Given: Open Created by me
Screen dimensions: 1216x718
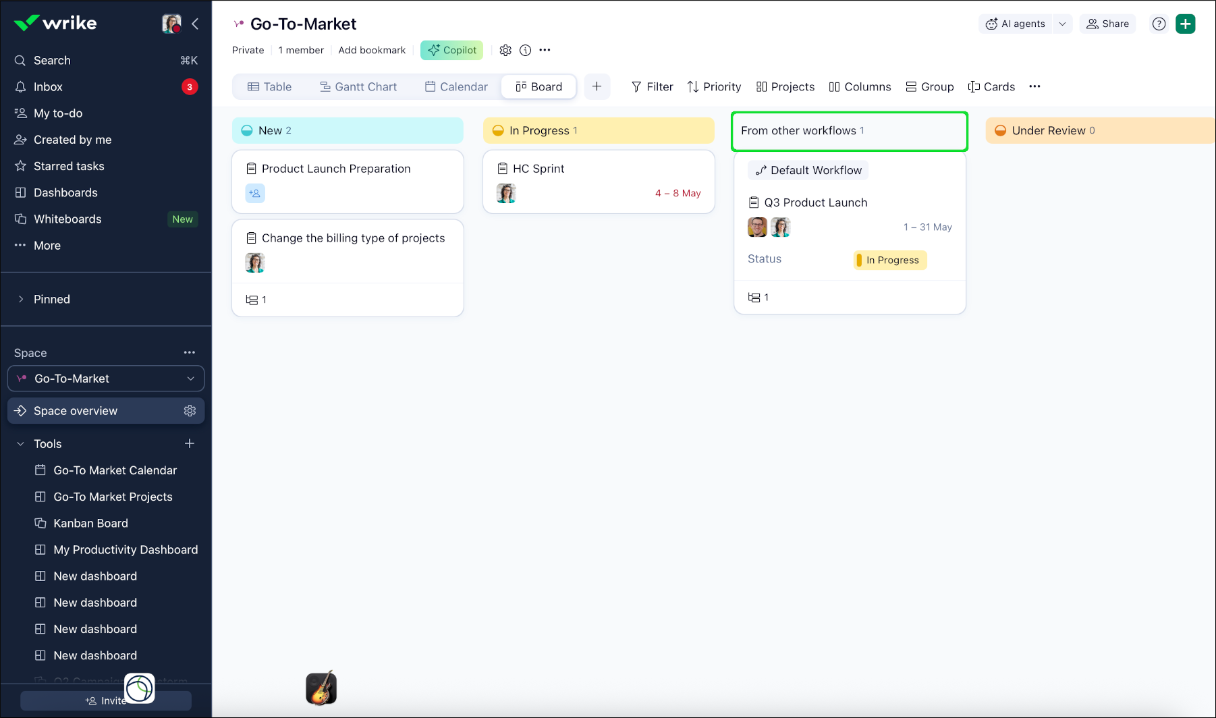Looking at the screenshot, I should (106, 139).
